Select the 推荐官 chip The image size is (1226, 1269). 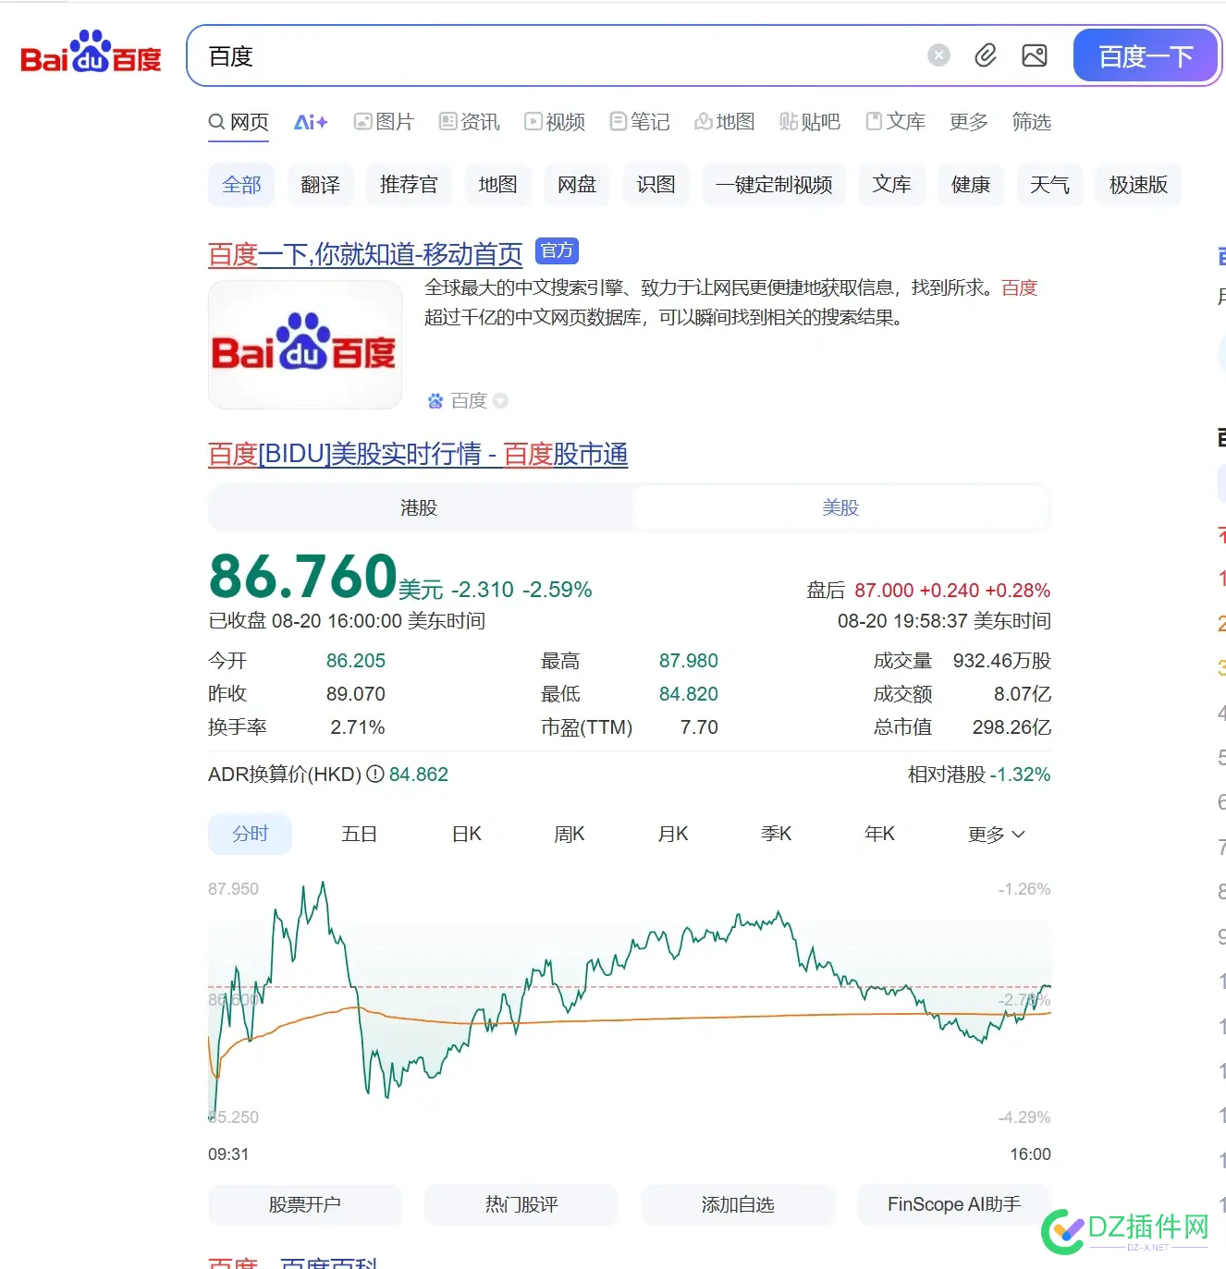coord(408,185)
